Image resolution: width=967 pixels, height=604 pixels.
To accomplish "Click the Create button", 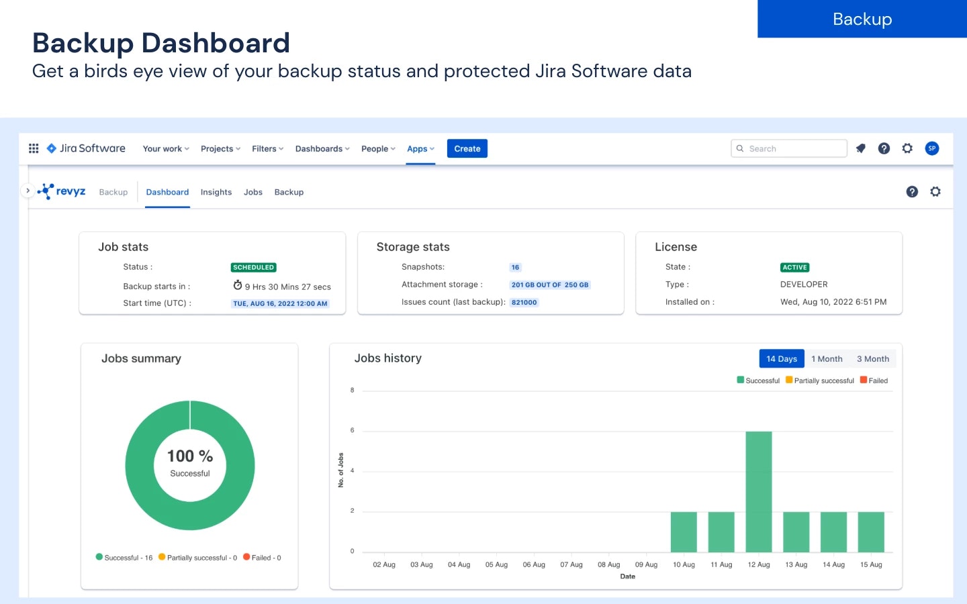I will tap(467, 149).
